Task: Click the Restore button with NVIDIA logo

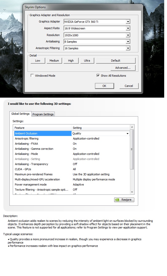Action: pyautogui.click(x=124, y=200)
